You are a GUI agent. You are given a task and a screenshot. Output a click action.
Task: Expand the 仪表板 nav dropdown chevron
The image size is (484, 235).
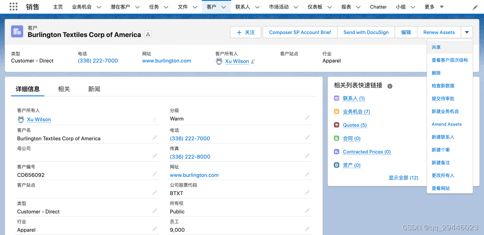pyautogui.click(x=330, y=7)
